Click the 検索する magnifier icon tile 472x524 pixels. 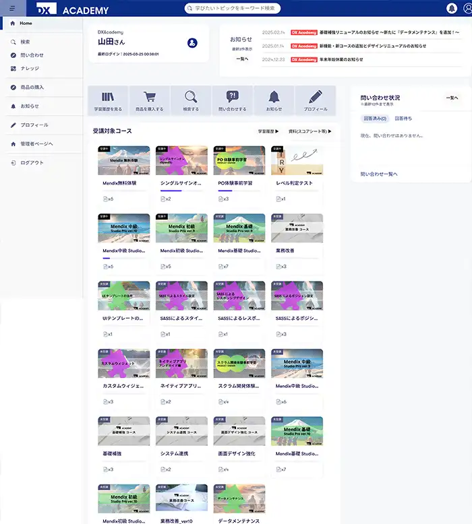point(191,100)
